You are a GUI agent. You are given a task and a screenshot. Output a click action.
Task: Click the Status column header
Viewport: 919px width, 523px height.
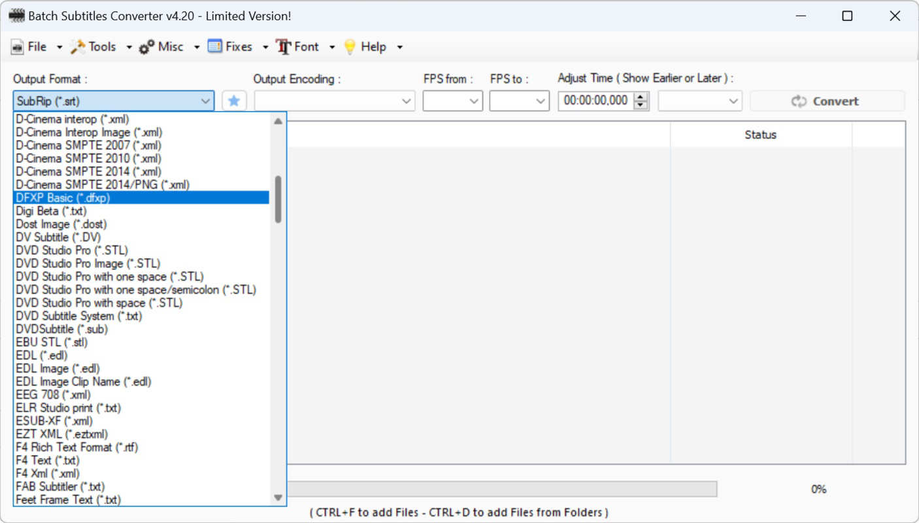761,135
